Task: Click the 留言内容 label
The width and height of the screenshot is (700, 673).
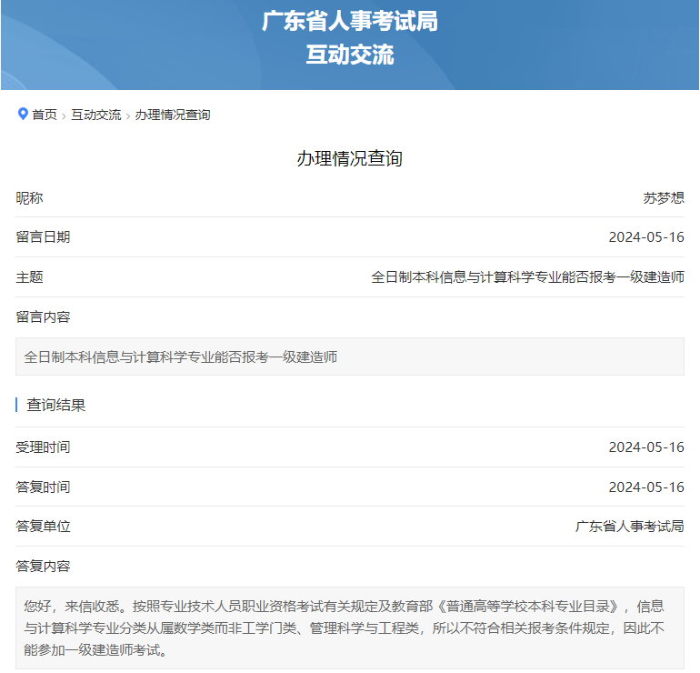Action: click(43, 316)
